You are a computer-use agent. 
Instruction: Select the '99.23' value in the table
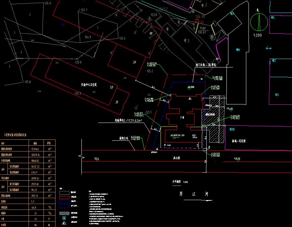pos(34,190)
